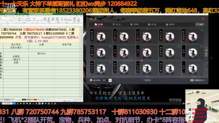The image size is (219, 123).
Task: Select the yellow Excel sheet tab
Action: pos(32,99)
